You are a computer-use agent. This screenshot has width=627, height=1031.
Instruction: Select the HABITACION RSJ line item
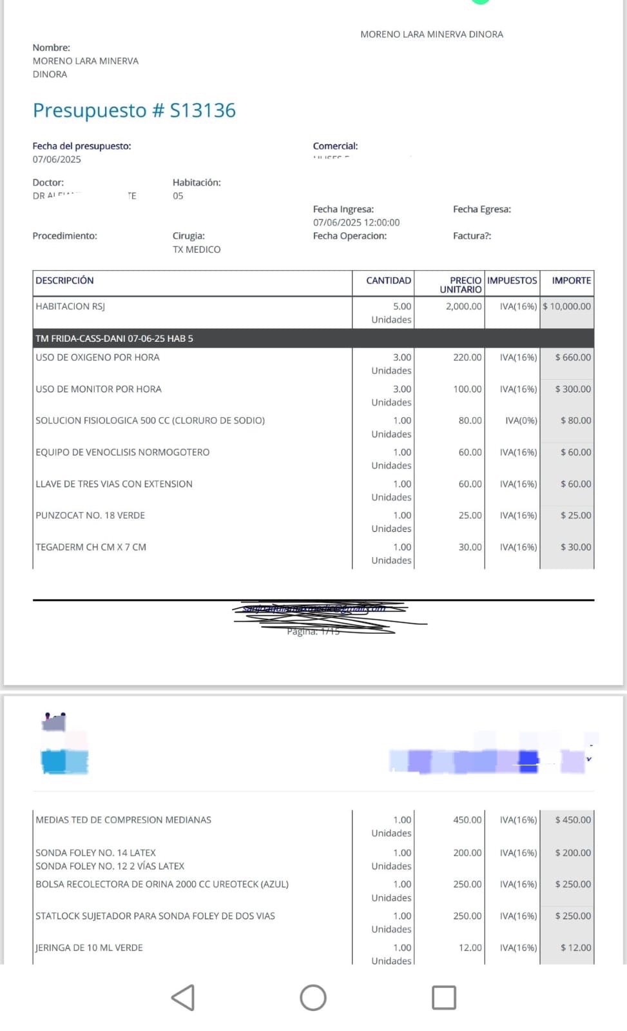click(313, 313)
